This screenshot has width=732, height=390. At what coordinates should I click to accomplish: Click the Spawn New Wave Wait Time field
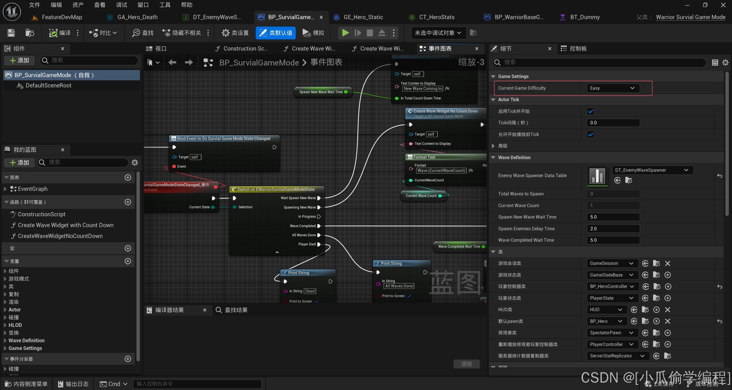point(613,217)
